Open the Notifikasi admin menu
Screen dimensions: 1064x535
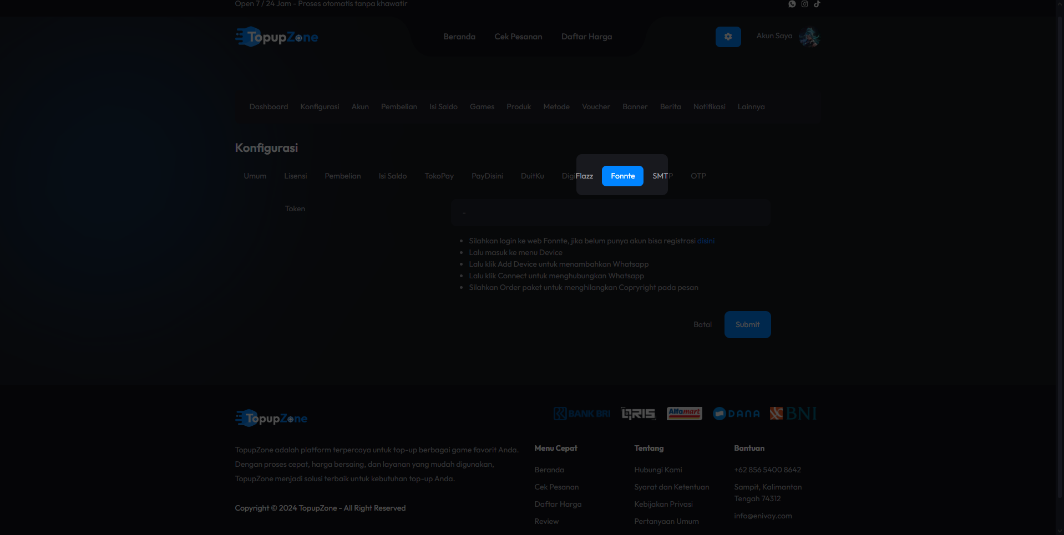pos(709,106)
